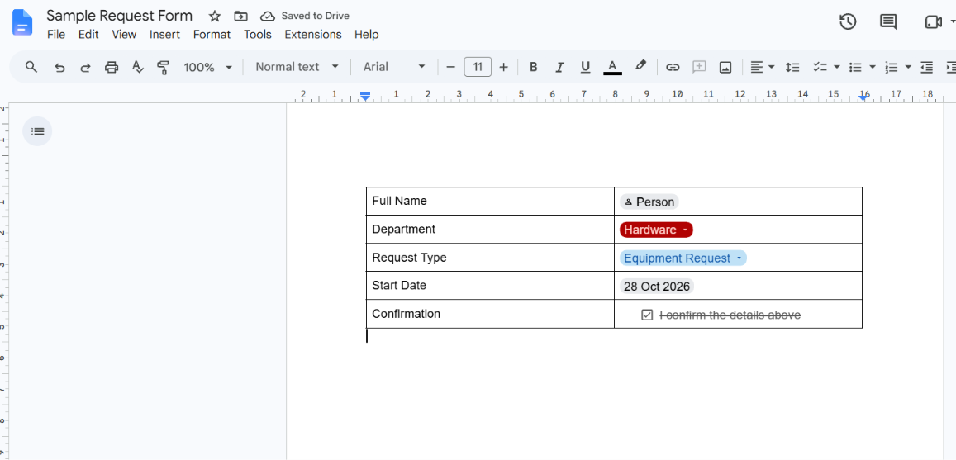Click the Request Type table cell
956x460 pixels.
[x=490, y=257]
